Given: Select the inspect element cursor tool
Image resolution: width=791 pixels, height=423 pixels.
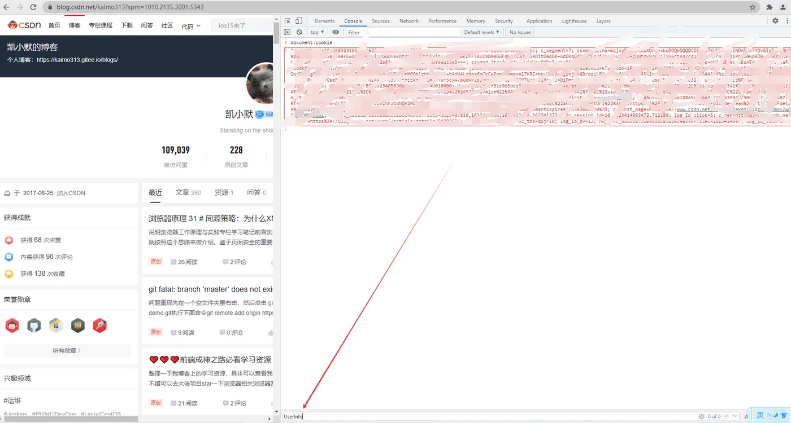Looking at the screenshot, I should (288, 20).
